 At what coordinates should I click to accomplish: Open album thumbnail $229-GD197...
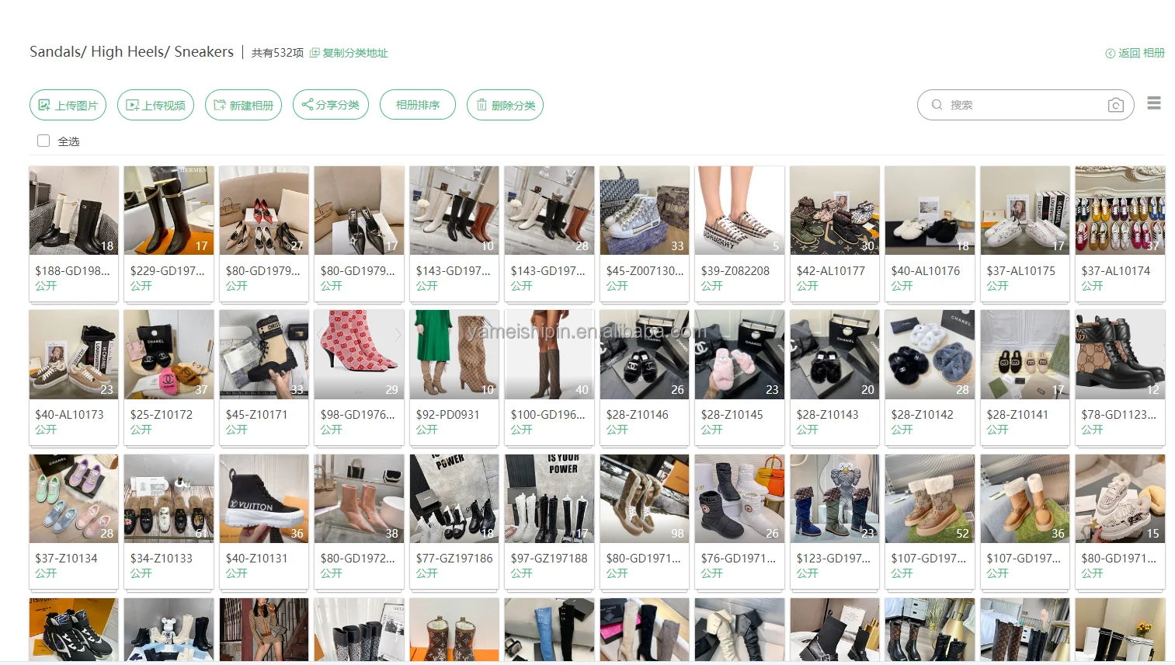point(169,211)
